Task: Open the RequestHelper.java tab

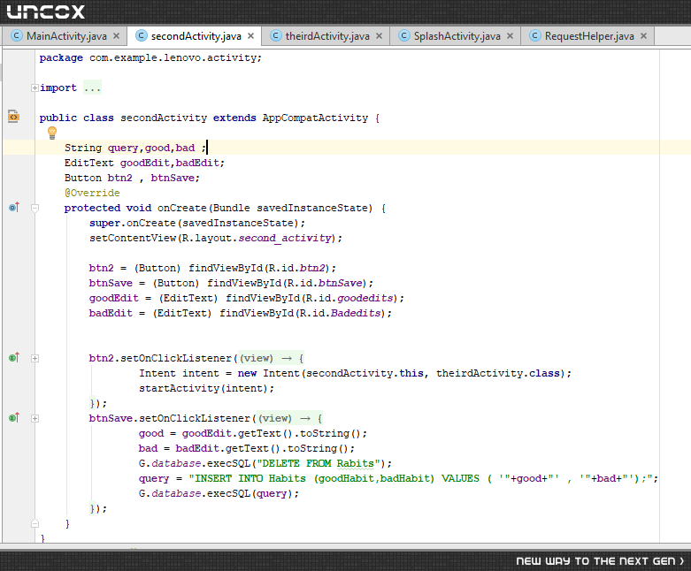Action: click(587, 36)
